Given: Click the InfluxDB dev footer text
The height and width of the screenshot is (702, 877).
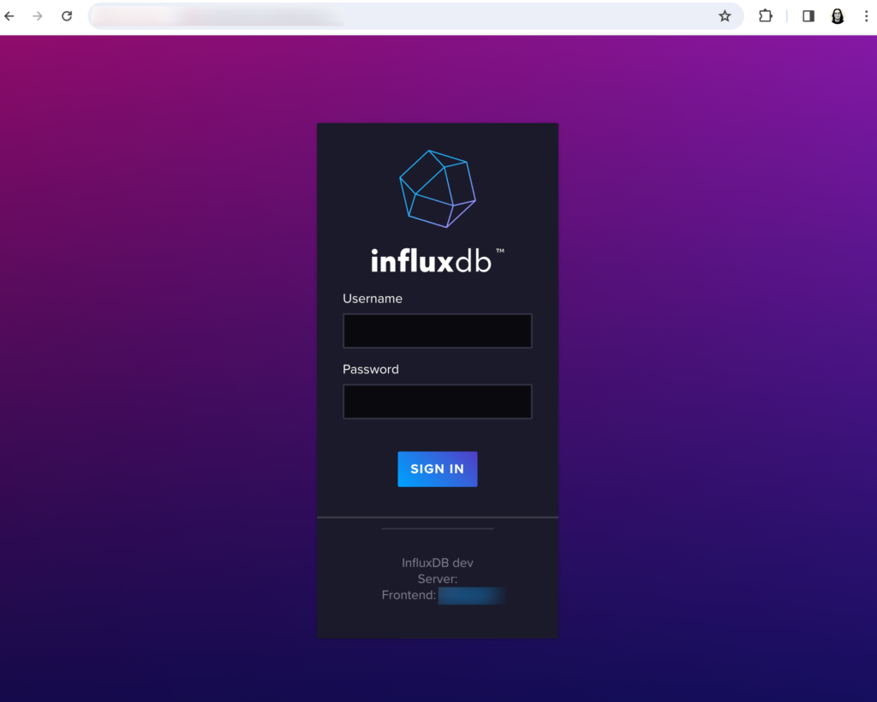Looking at the screenshot, I should 437,562.
